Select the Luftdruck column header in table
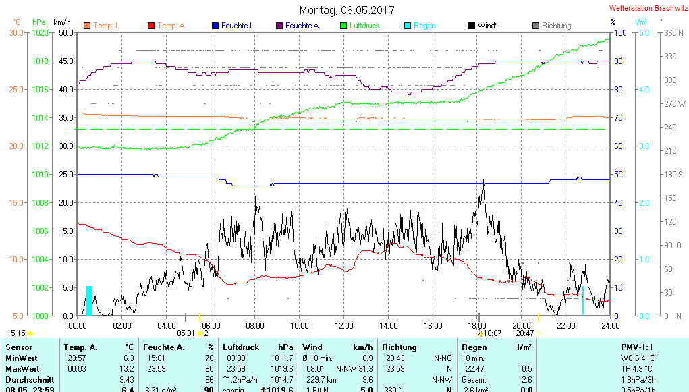 [x=240, y=347]
